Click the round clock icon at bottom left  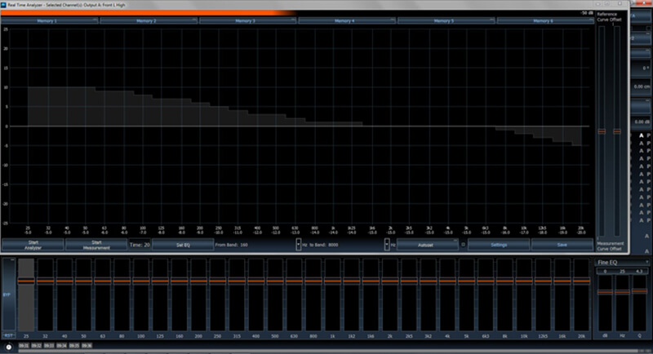coord(8,347)
